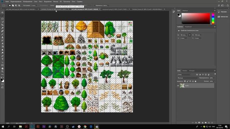This screenshot has height=129, width=230.
Task: Toggle the lock all padlock option
Action: click(195, 81)
